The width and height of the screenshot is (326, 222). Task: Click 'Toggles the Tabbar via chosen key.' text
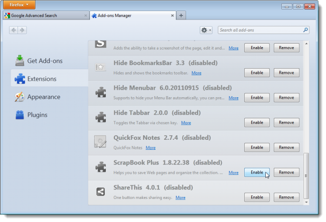coord(145,123)
